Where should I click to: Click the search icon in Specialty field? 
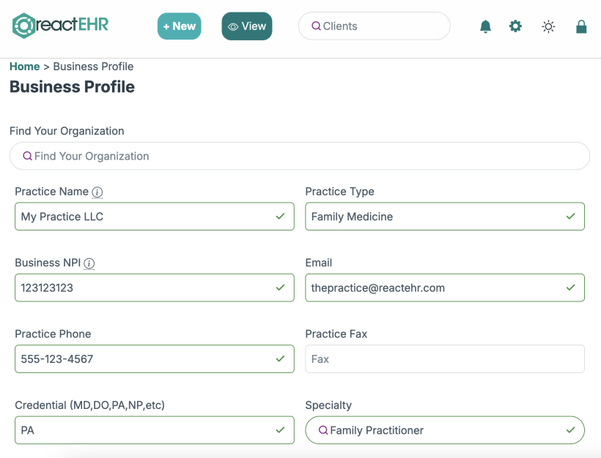(323, 430)
